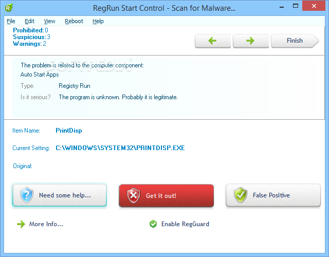Viewport: 329px width, 257px height.
Task: Click the 'Need some help...' label
Action: (x=65, y=195)
